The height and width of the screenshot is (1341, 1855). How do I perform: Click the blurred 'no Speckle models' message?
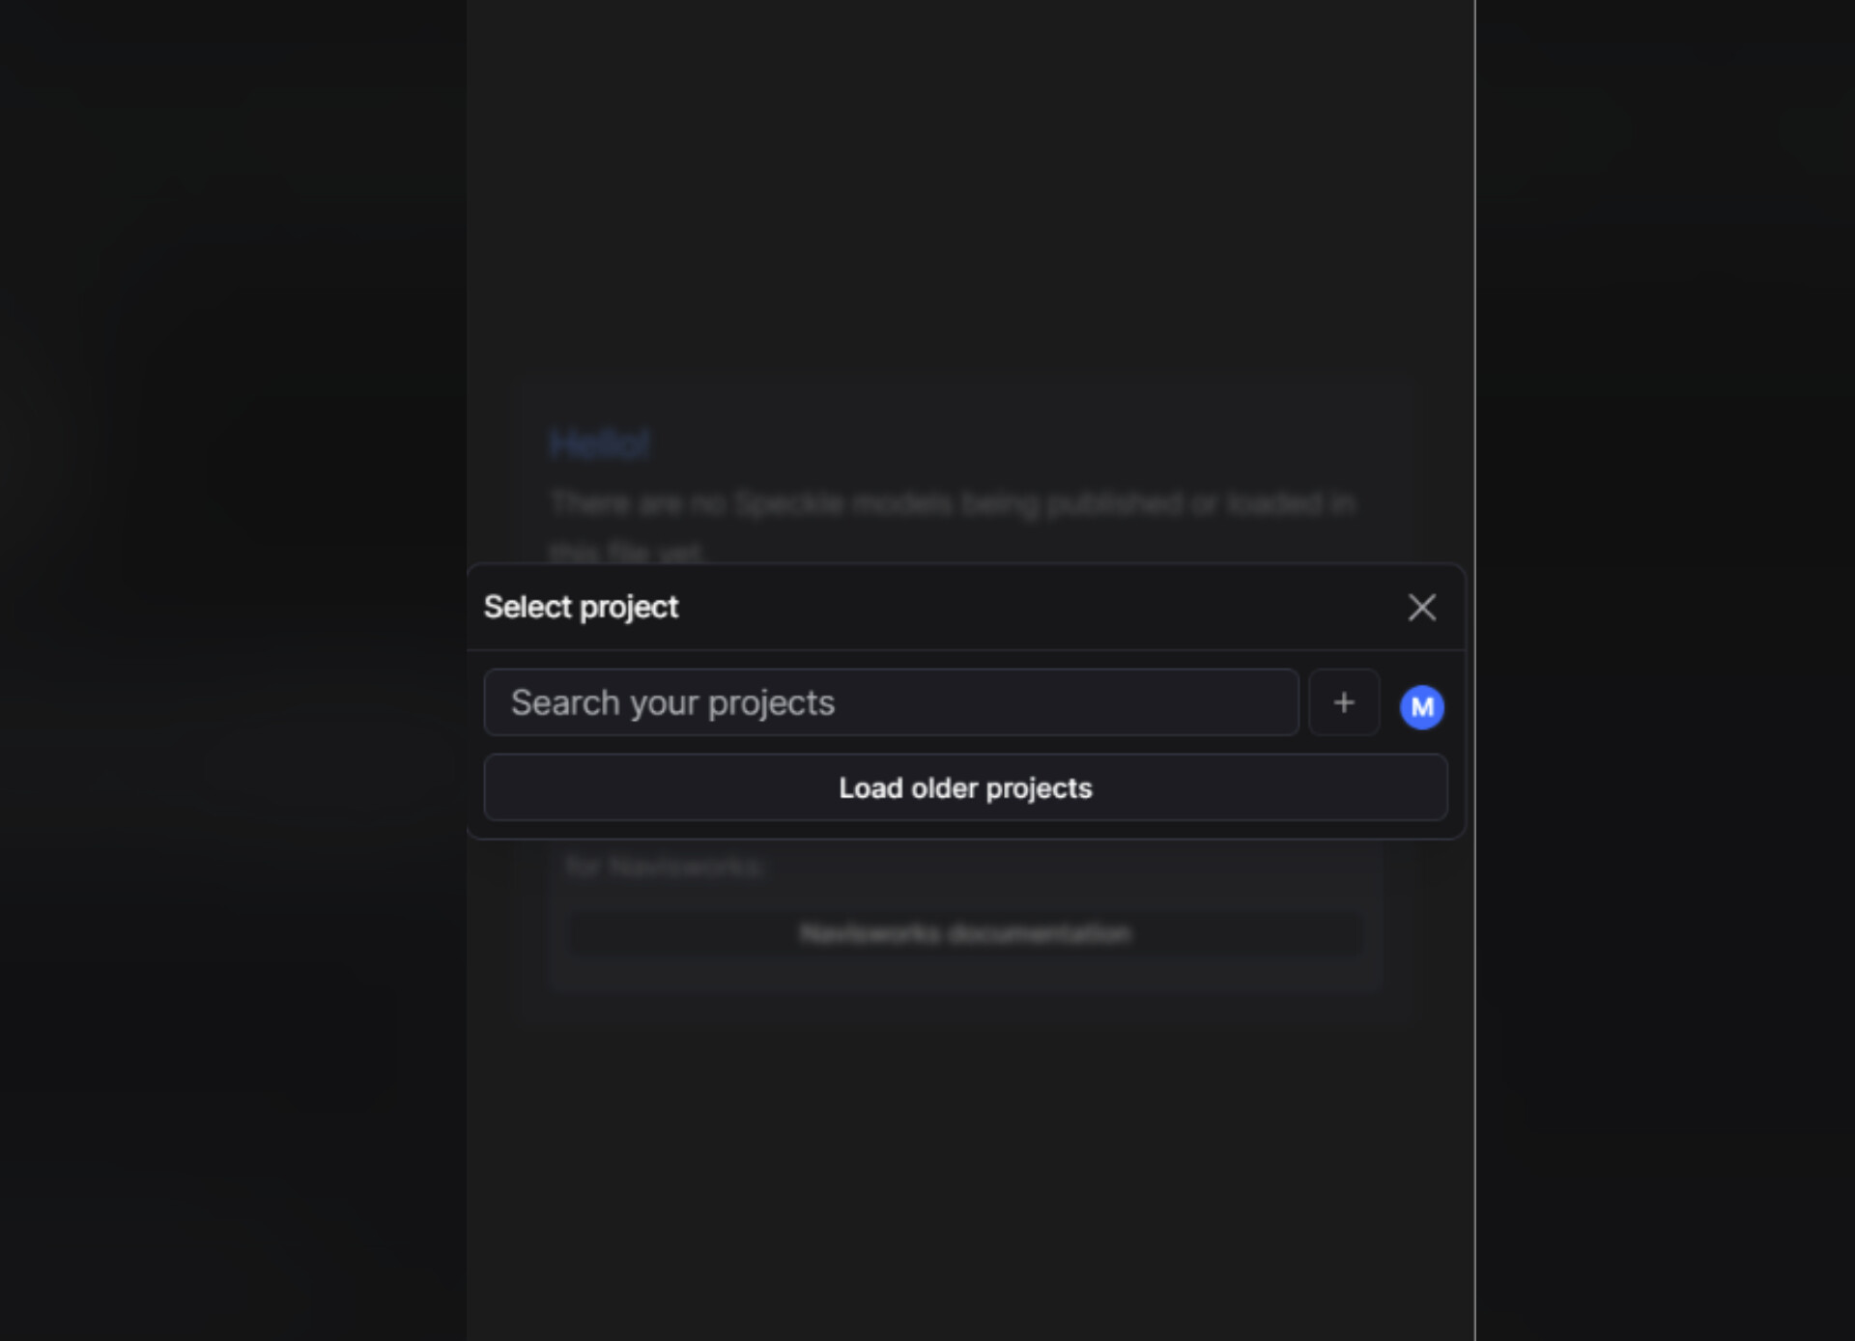[953, 527]
